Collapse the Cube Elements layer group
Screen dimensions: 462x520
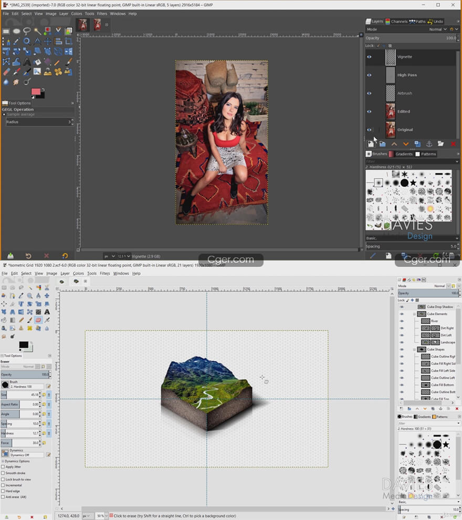coord(414,314)
